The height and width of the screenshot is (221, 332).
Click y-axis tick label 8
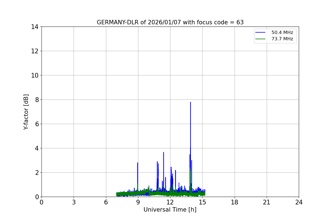coord(37,100)
